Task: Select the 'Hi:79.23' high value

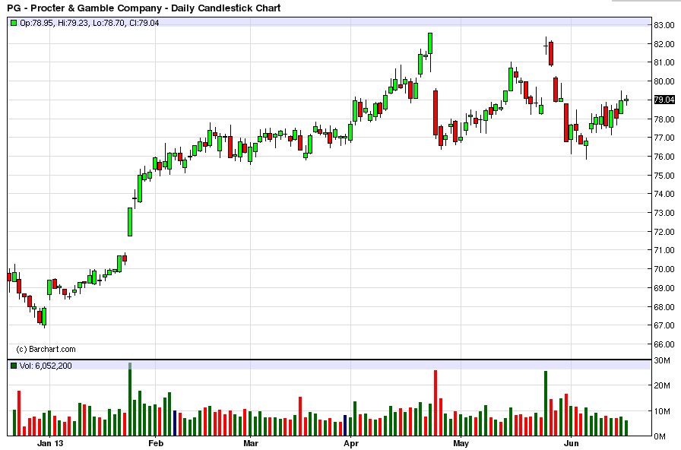Action: click(x=74, y=23)
